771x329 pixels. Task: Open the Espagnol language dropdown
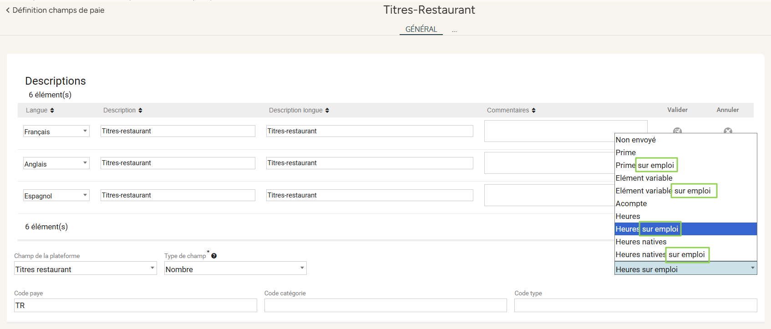coord(56,196)
